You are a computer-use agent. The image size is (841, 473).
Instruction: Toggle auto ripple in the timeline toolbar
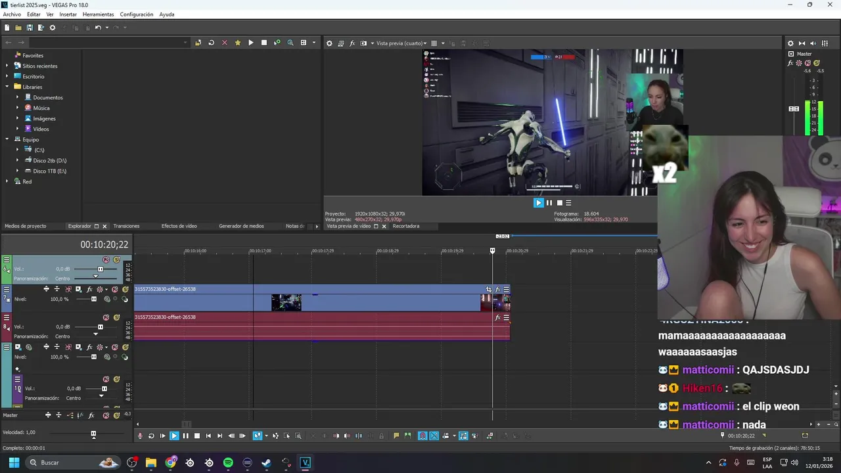pos(445,436)
